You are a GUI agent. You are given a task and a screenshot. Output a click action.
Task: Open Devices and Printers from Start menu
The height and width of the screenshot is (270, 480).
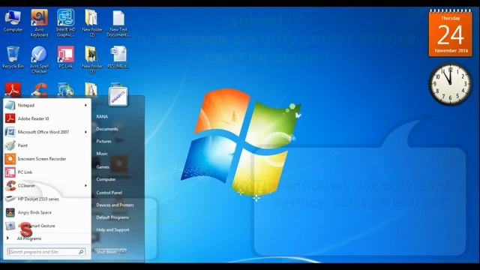[115, 205]
